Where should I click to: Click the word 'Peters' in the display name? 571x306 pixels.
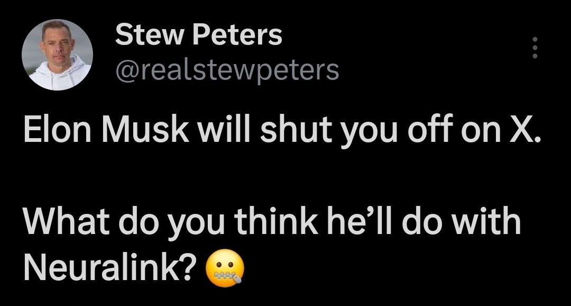[237, 35]
